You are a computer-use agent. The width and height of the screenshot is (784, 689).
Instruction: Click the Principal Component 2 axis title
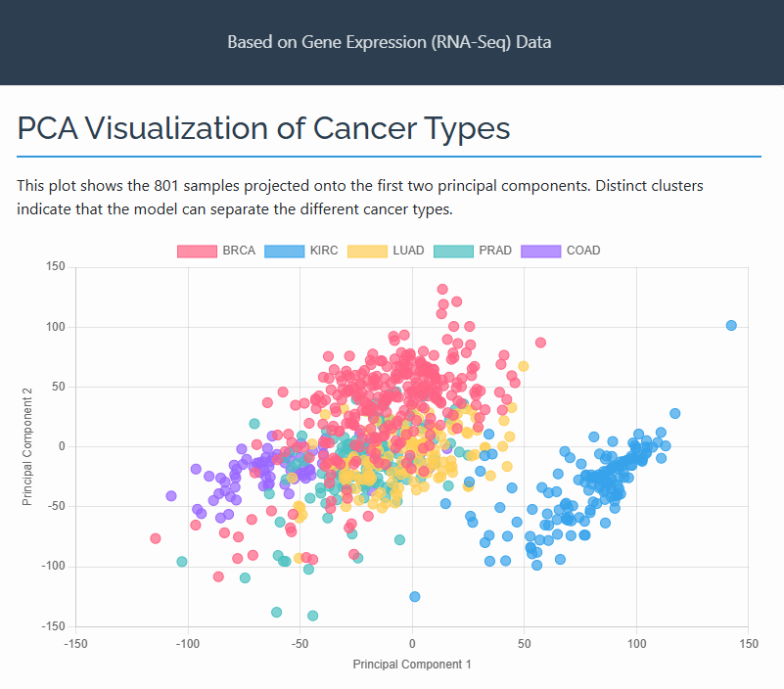point(27,445)
